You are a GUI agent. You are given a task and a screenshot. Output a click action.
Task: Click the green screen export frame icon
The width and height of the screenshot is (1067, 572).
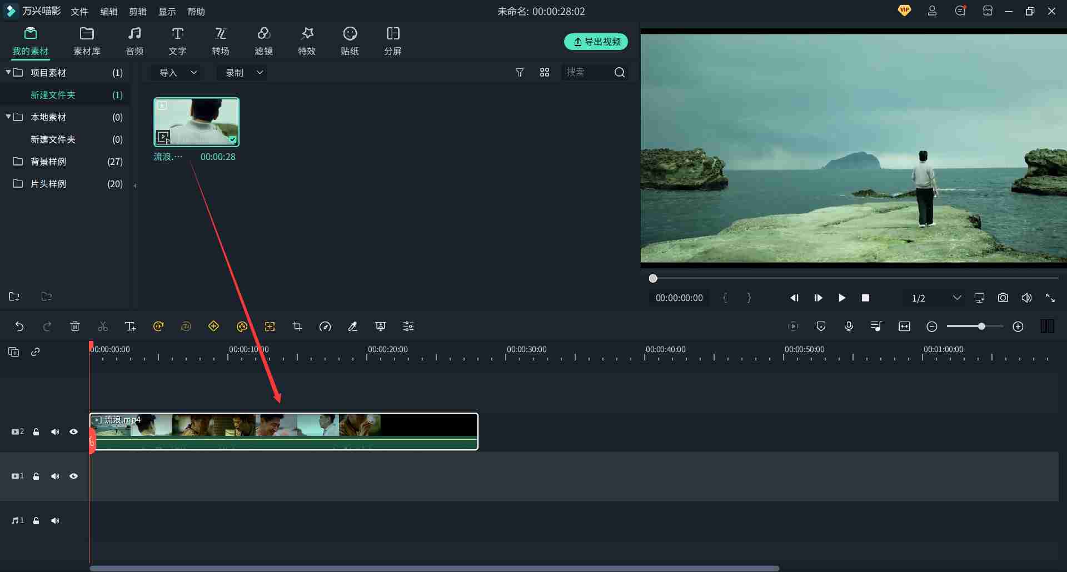pyautogui.click(x=381, y=327)
